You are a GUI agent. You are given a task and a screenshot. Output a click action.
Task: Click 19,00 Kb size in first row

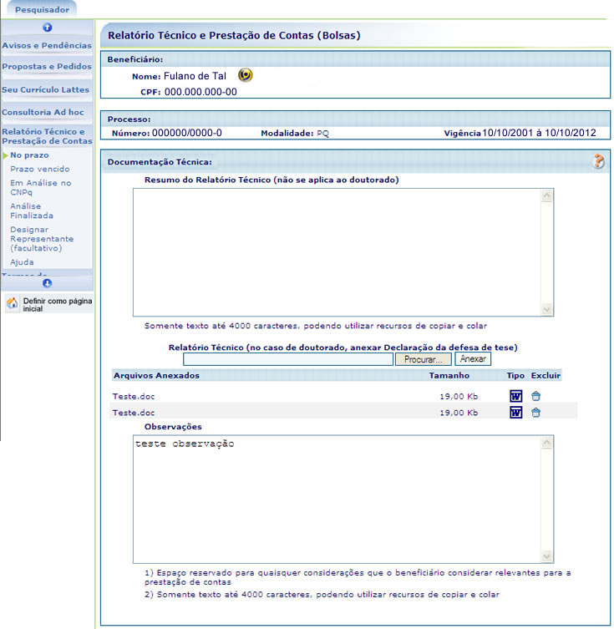[x=459, y=396]
